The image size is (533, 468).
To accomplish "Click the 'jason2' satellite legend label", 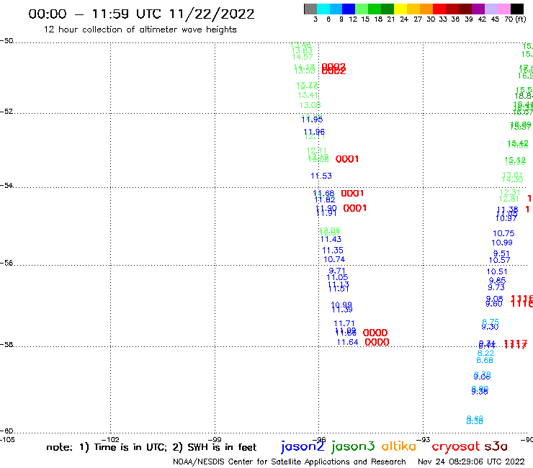I will [x=303, y=446].
